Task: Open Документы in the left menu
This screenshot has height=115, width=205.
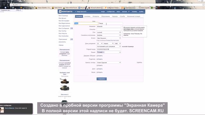Action: (62, 42)
